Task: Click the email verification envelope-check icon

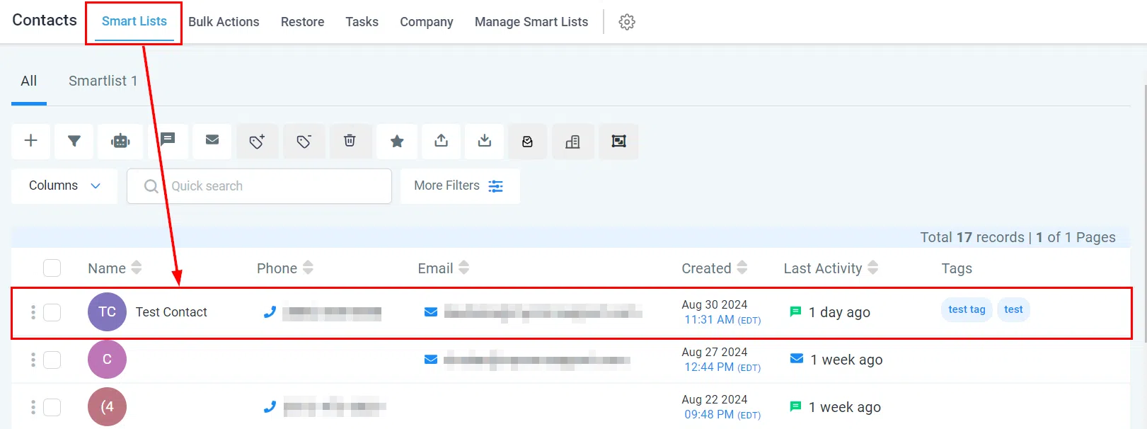Action: pyautogui.click(x=527, y=142)
